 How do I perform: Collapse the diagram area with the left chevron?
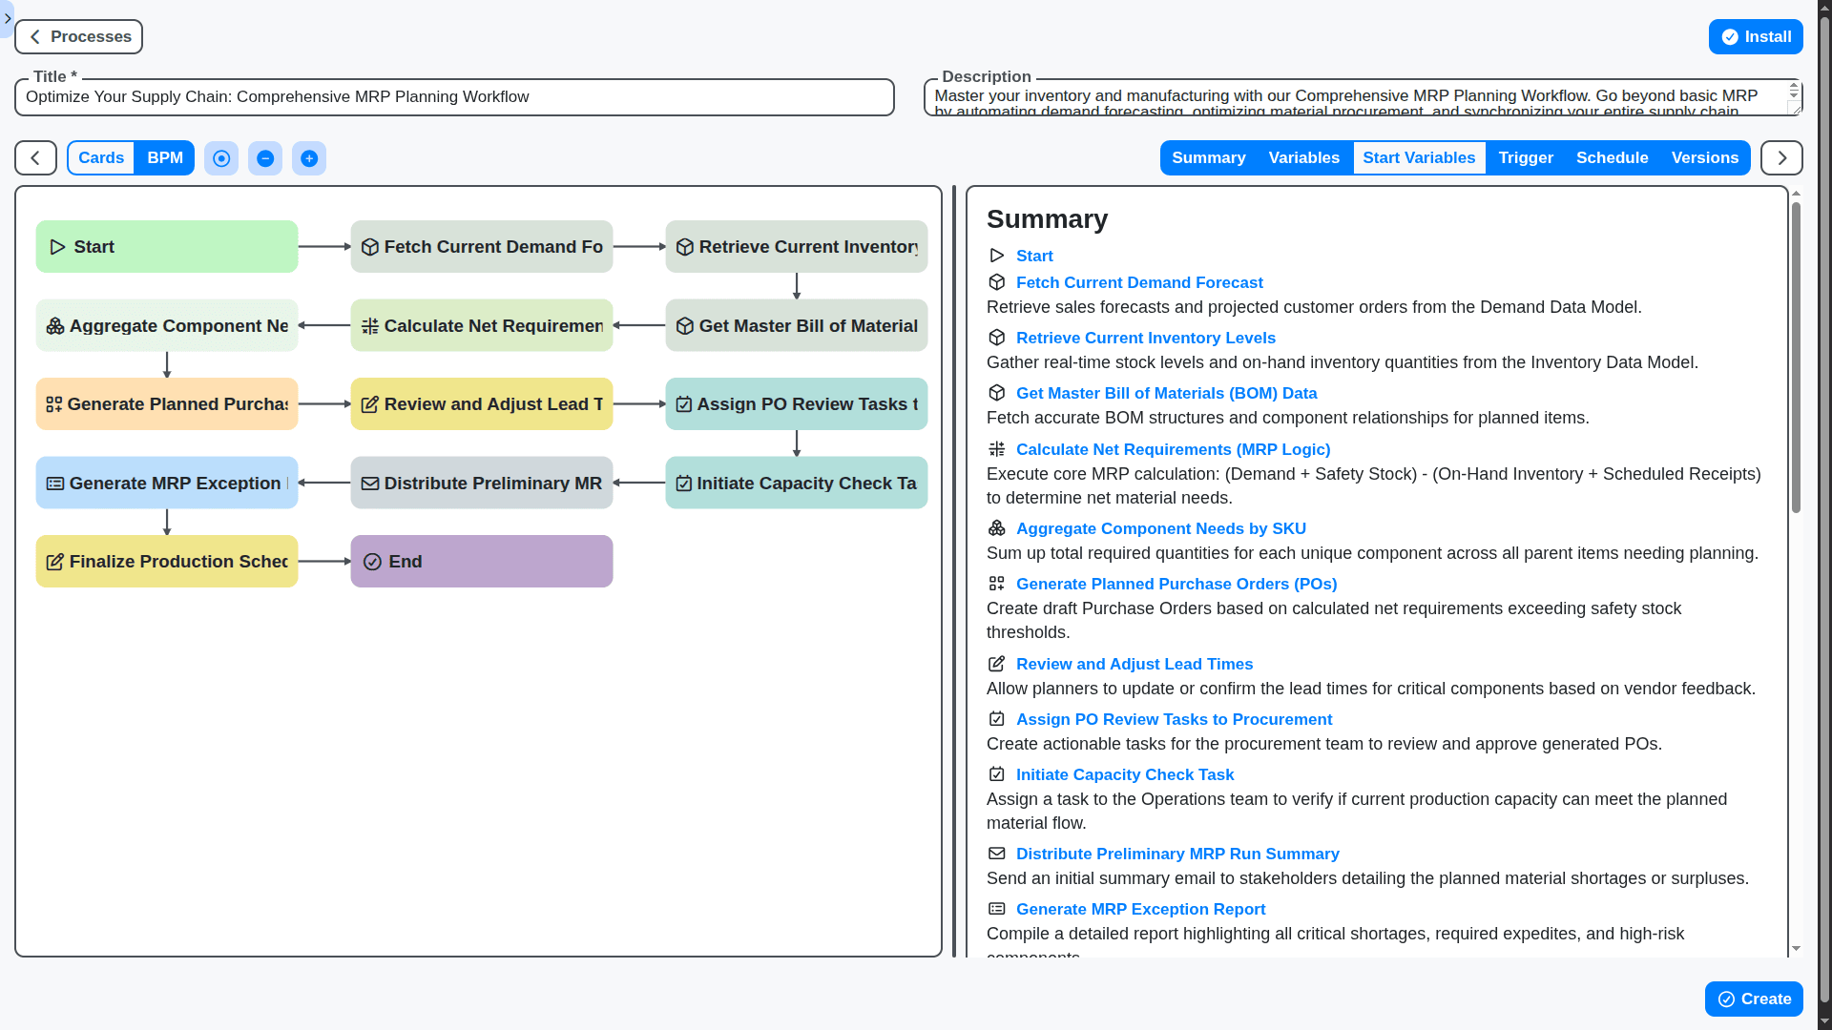click(34, 157)
